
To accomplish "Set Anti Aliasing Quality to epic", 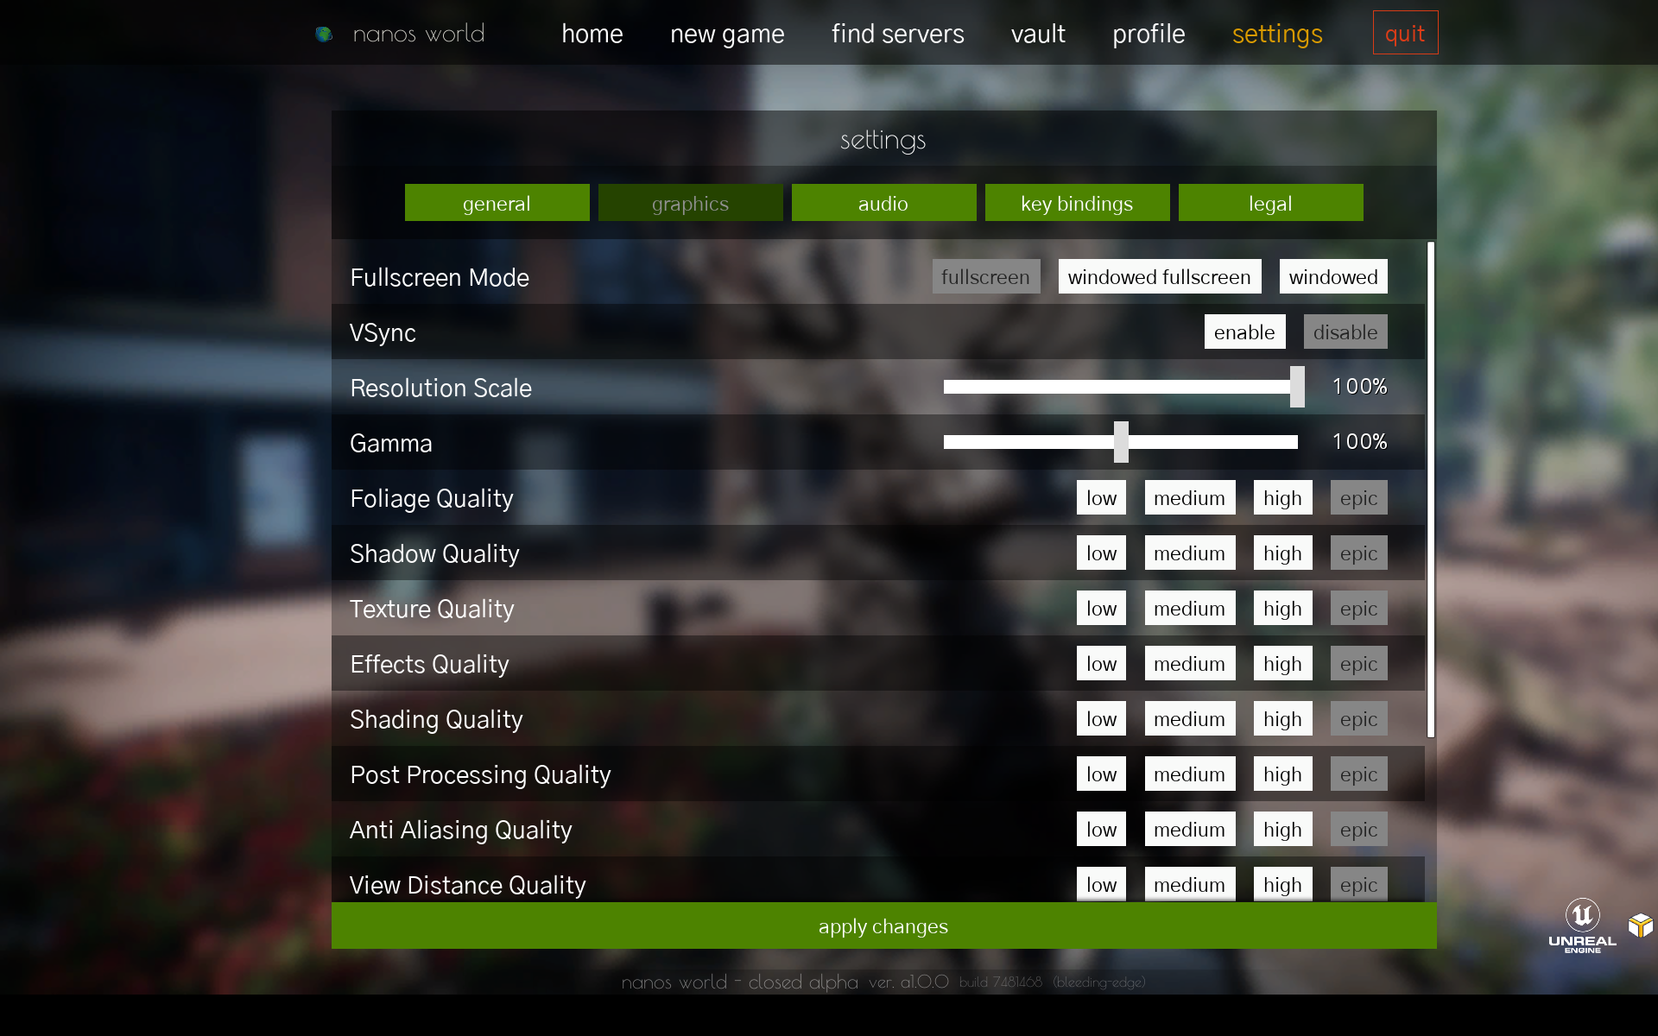I will click(1358, 829).
